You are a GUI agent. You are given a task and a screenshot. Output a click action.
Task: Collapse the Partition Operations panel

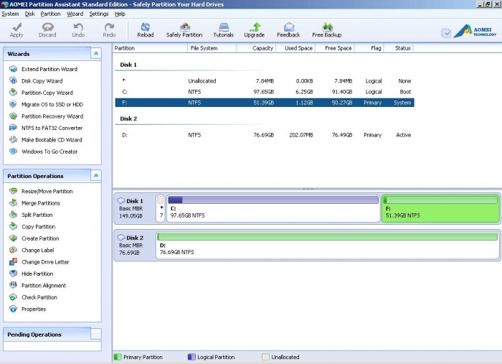96,176
